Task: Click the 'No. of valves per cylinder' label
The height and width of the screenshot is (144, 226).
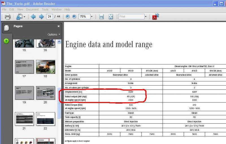Action: tap(77, 88)
